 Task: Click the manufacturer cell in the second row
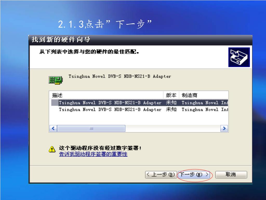click(x=205, y=109)
